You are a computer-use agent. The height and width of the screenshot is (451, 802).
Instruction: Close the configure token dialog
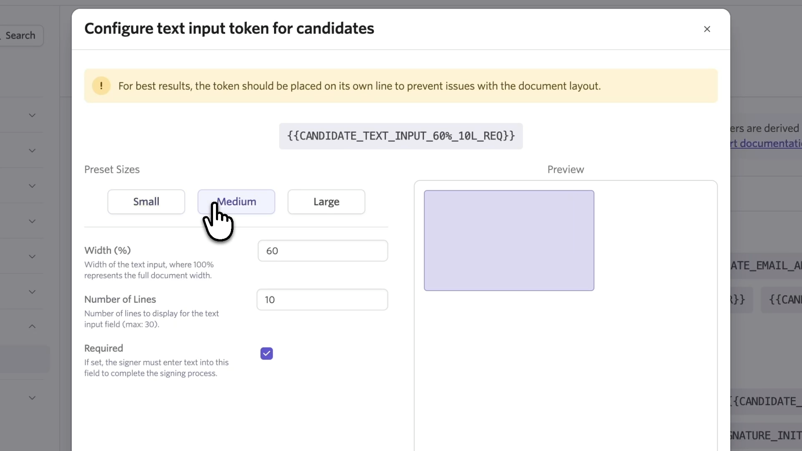click(707, 29)
